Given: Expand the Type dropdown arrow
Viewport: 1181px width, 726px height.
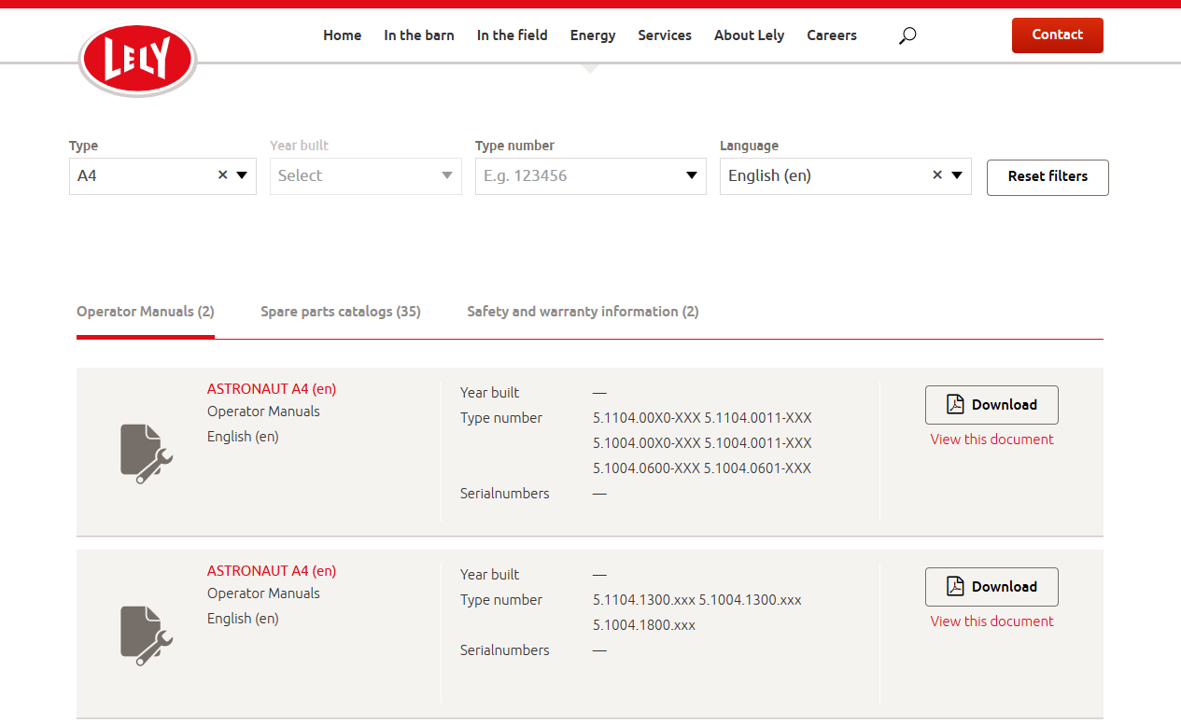Looking at the screenshot, I should pyautogui.click(x=242, y=175).
